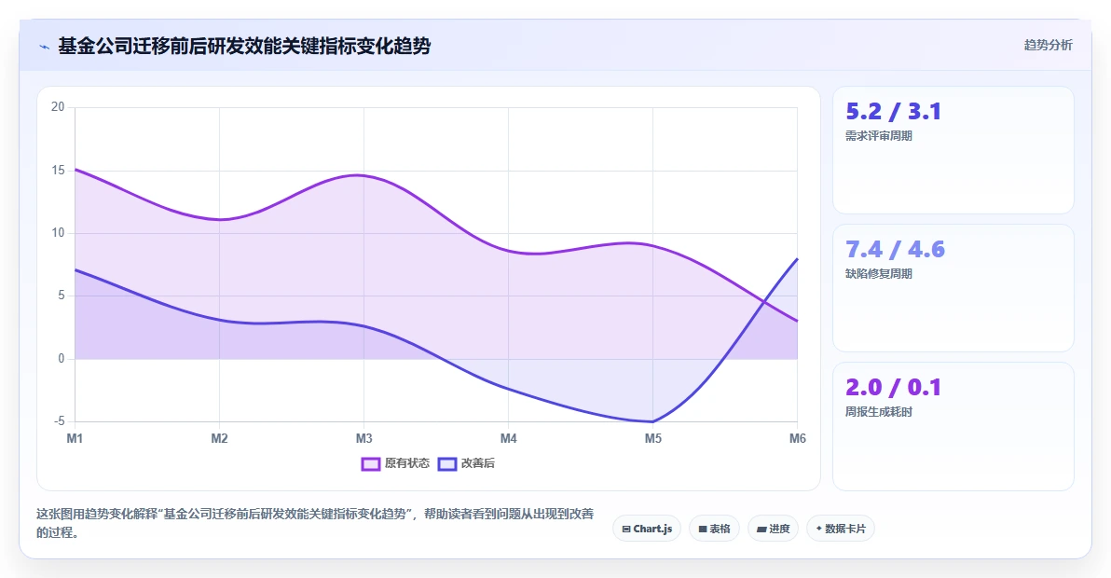This screenshot has height=578, width=1111.
Task: Click the description paragraph below the chart
Action: 315,523
